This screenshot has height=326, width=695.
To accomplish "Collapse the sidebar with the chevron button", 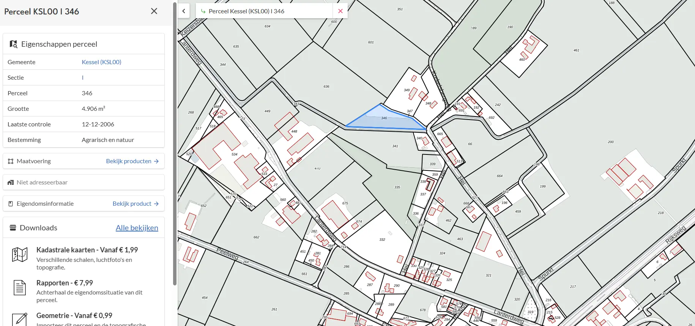I will (x=184, y=11).
